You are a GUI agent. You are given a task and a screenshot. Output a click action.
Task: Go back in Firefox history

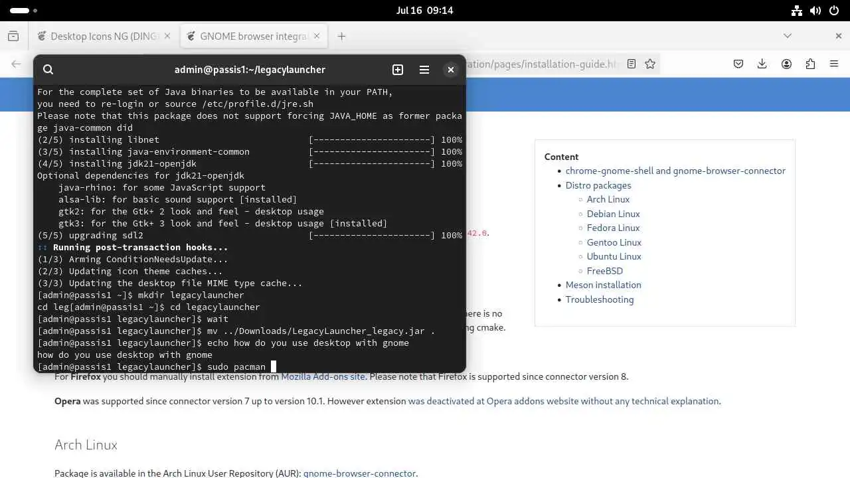click(16, 64)
